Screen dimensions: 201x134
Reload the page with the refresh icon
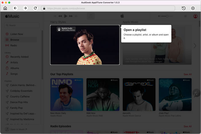(x=35, y=8)
